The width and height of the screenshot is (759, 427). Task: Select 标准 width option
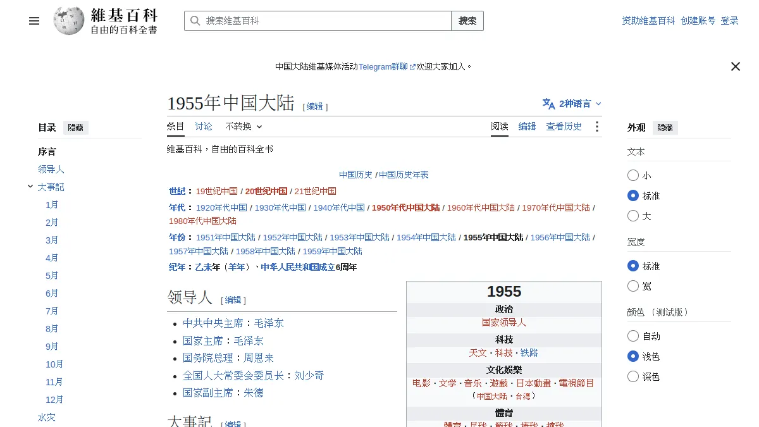(633, 266)
